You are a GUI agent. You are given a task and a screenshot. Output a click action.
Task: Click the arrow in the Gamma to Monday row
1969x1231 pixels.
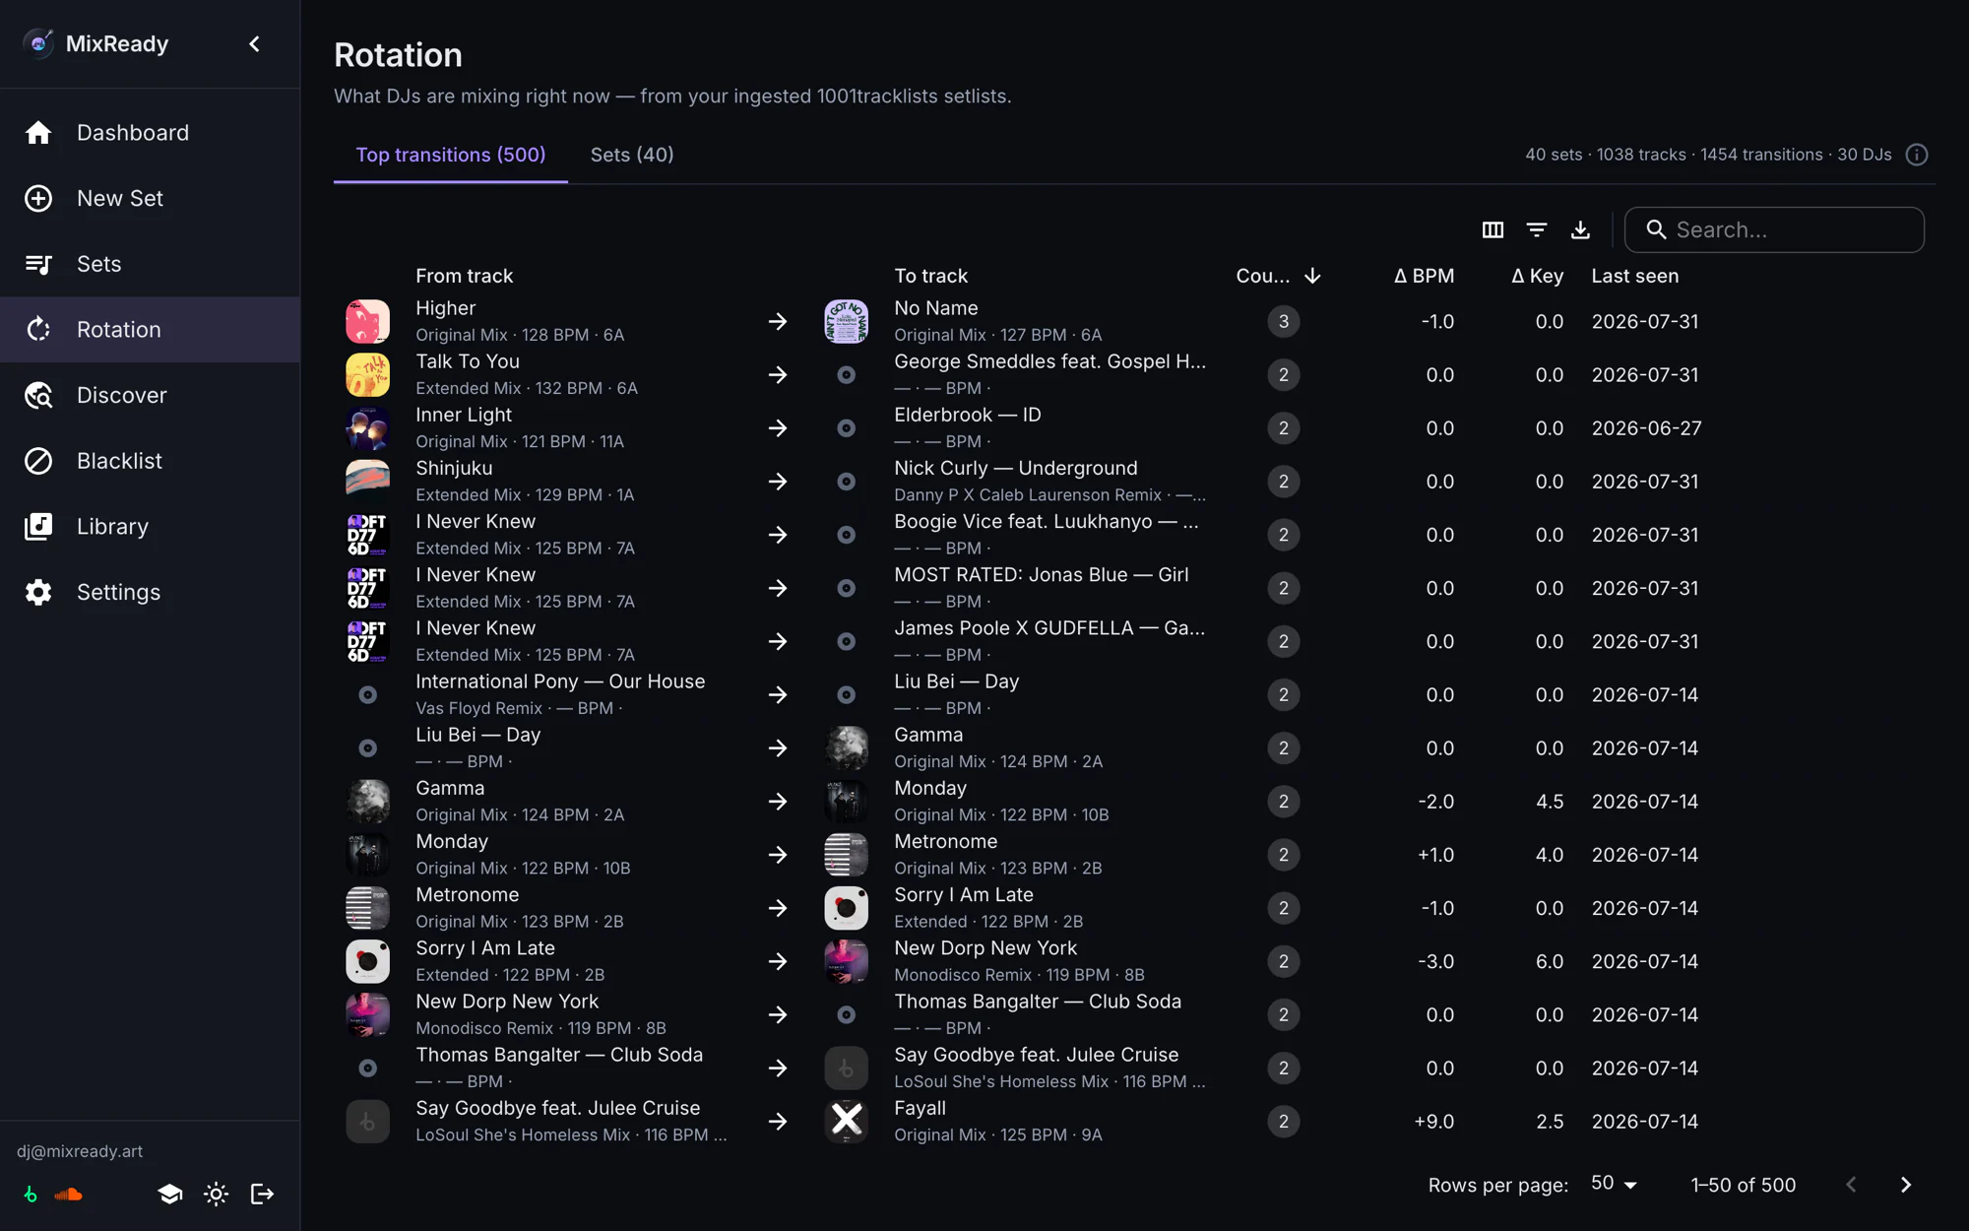click(778, 802)
